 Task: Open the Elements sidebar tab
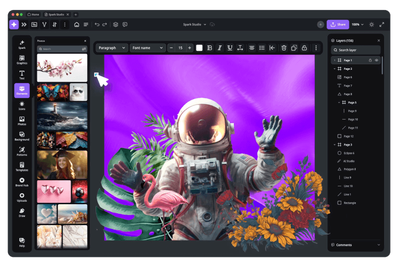pos(22,91)
